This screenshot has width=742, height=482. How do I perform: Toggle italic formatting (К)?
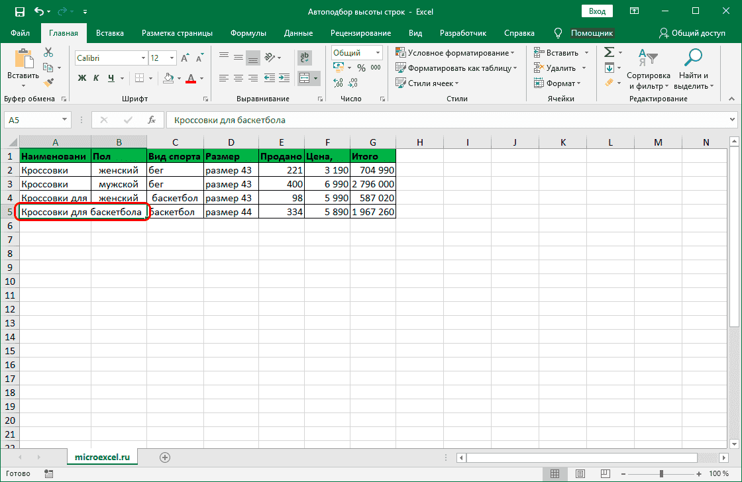pos(97,78)
